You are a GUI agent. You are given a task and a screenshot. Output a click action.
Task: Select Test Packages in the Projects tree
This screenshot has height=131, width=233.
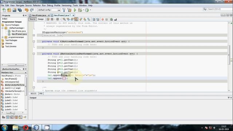pyautogui.click(x=11, y=40)
